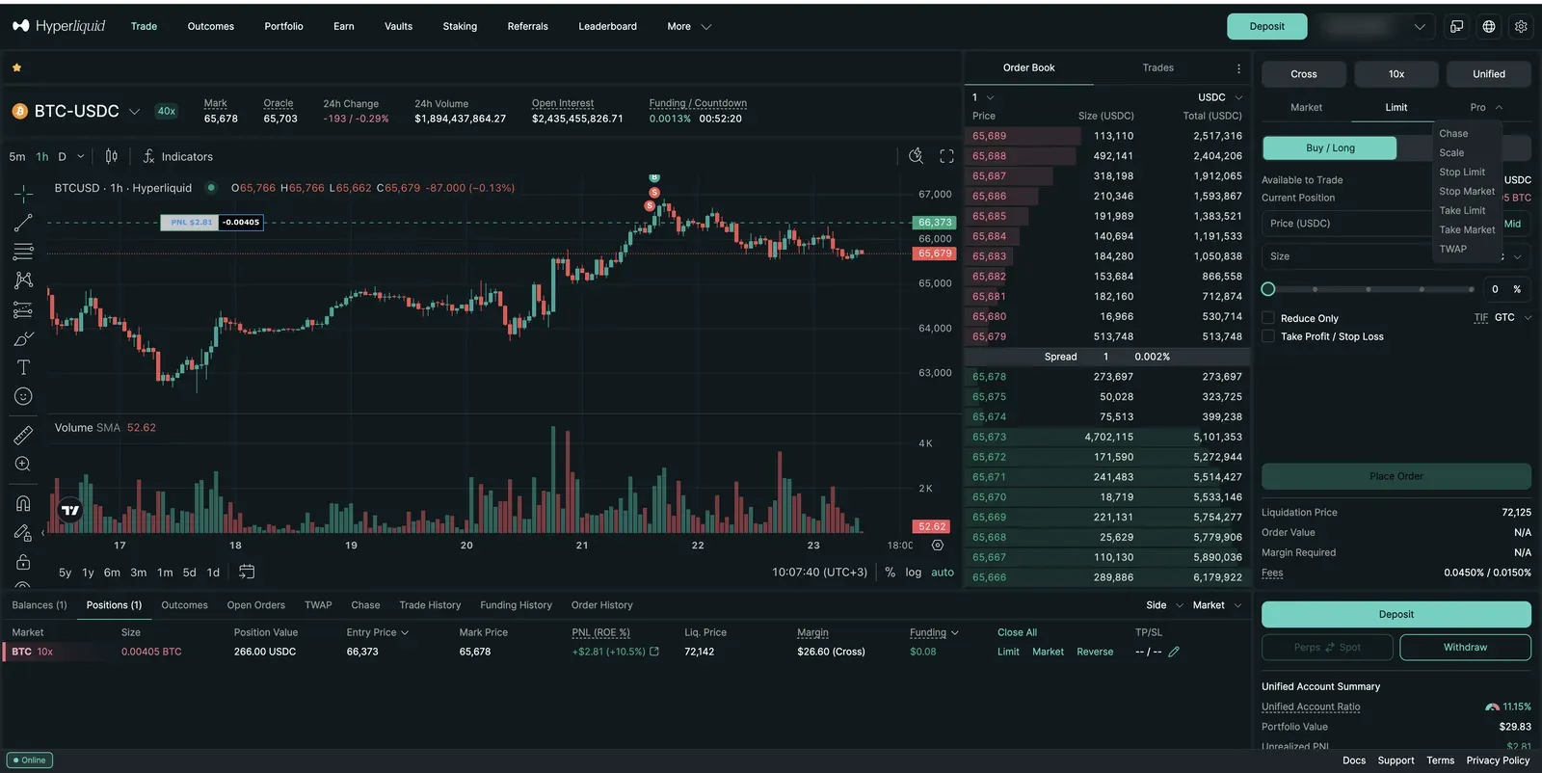Click the Withdraw button
1542x773 pixels.
pos(1465,648)
